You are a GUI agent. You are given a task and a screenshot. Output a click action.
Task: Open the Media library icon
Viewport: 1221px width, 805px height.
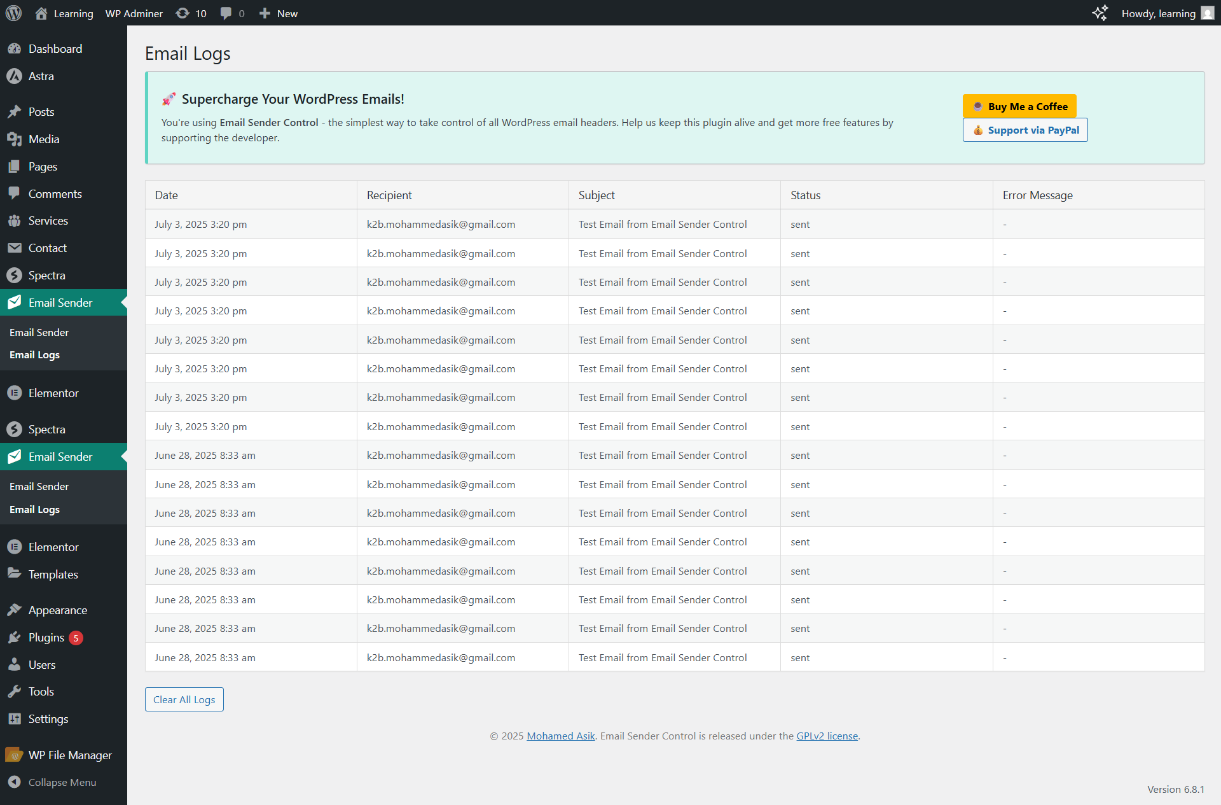[x=14, y=139]
